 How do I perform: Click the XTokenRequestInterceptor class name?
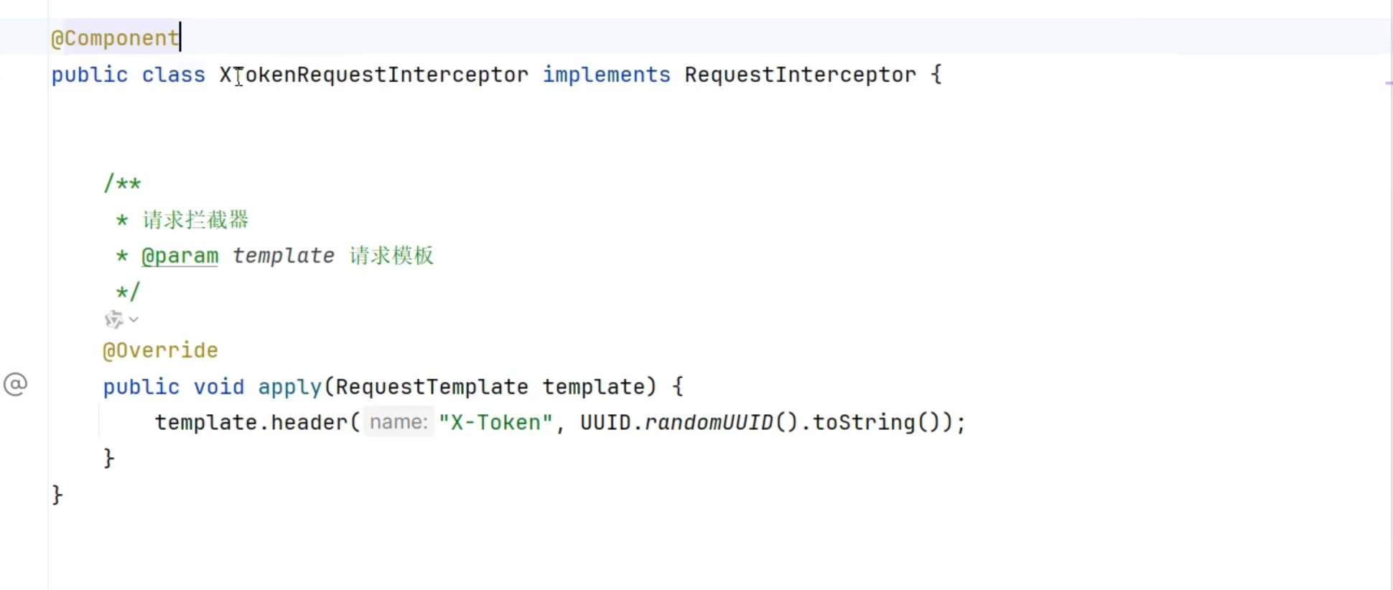pos(373,75)
